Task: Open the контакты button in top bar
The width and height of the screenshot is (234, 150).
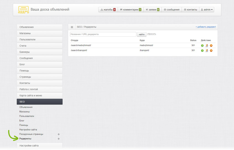Action: [191, 10]
